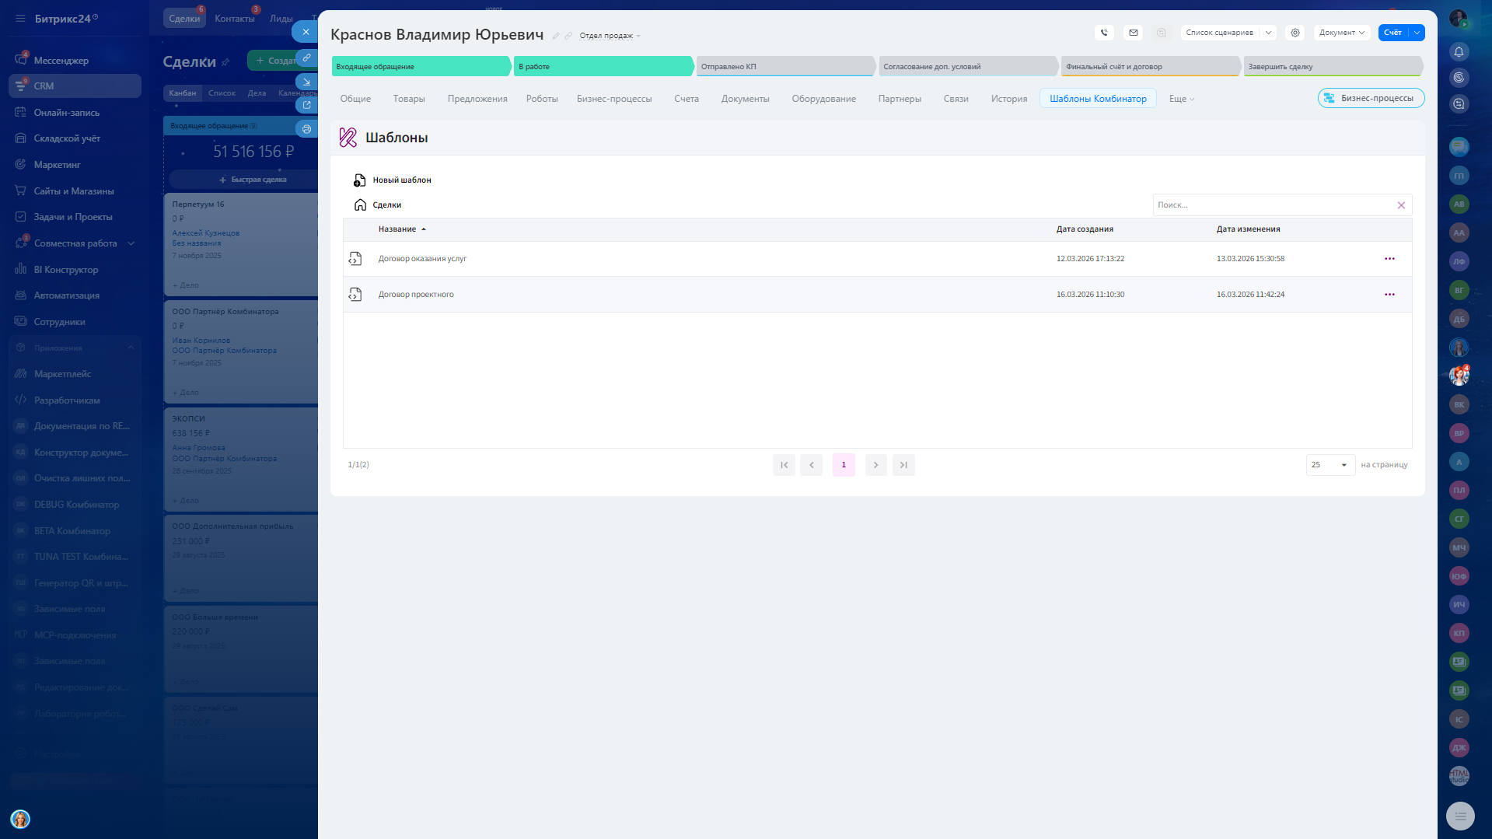Close the deal side panel

point(306,32)
